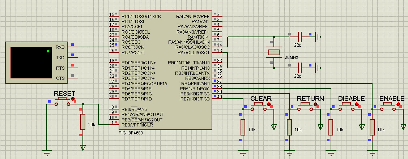This screenshot has height=159, width=408.
Task: Select the 10k resistor under the DISABLE button
Action: click(x=331, y=127)
